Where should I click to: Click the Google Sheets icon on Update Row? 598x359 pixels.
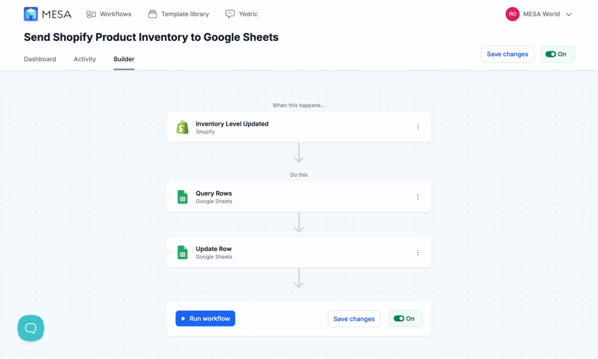tap(182, 252)
